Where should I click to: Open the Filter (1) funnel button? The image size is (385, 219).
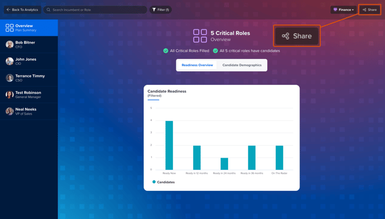[x=160, y=10]
